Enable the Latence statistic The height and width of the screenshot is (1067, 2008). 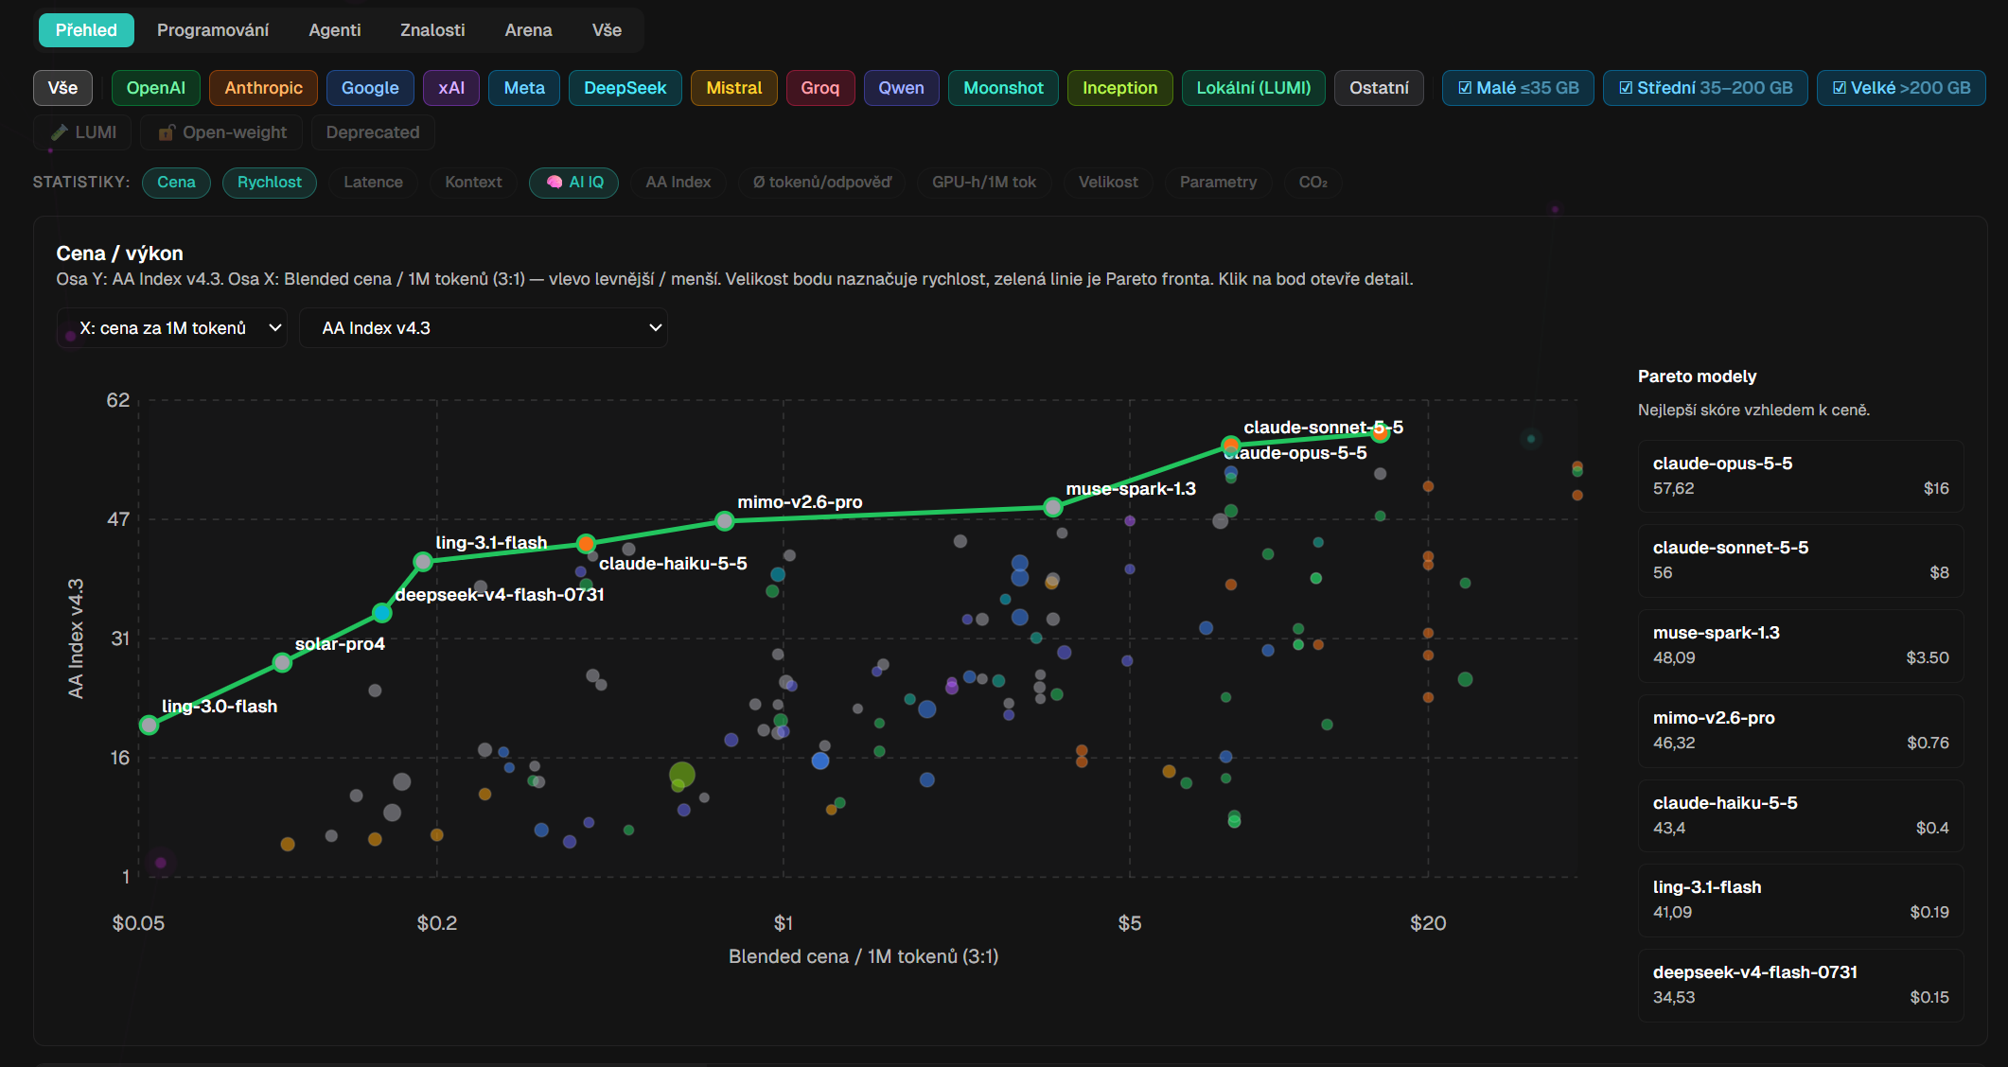tap(373, 183)
